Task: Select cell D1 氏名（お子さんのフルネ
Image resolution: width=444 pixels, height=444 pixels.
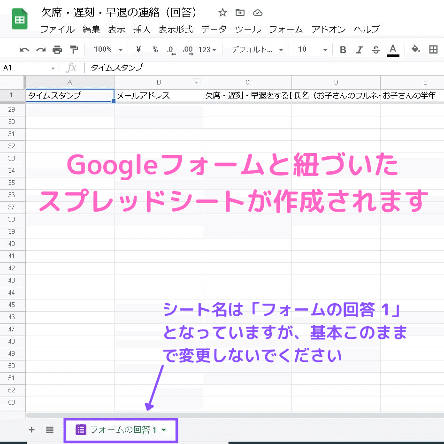Action: [336, 95]
